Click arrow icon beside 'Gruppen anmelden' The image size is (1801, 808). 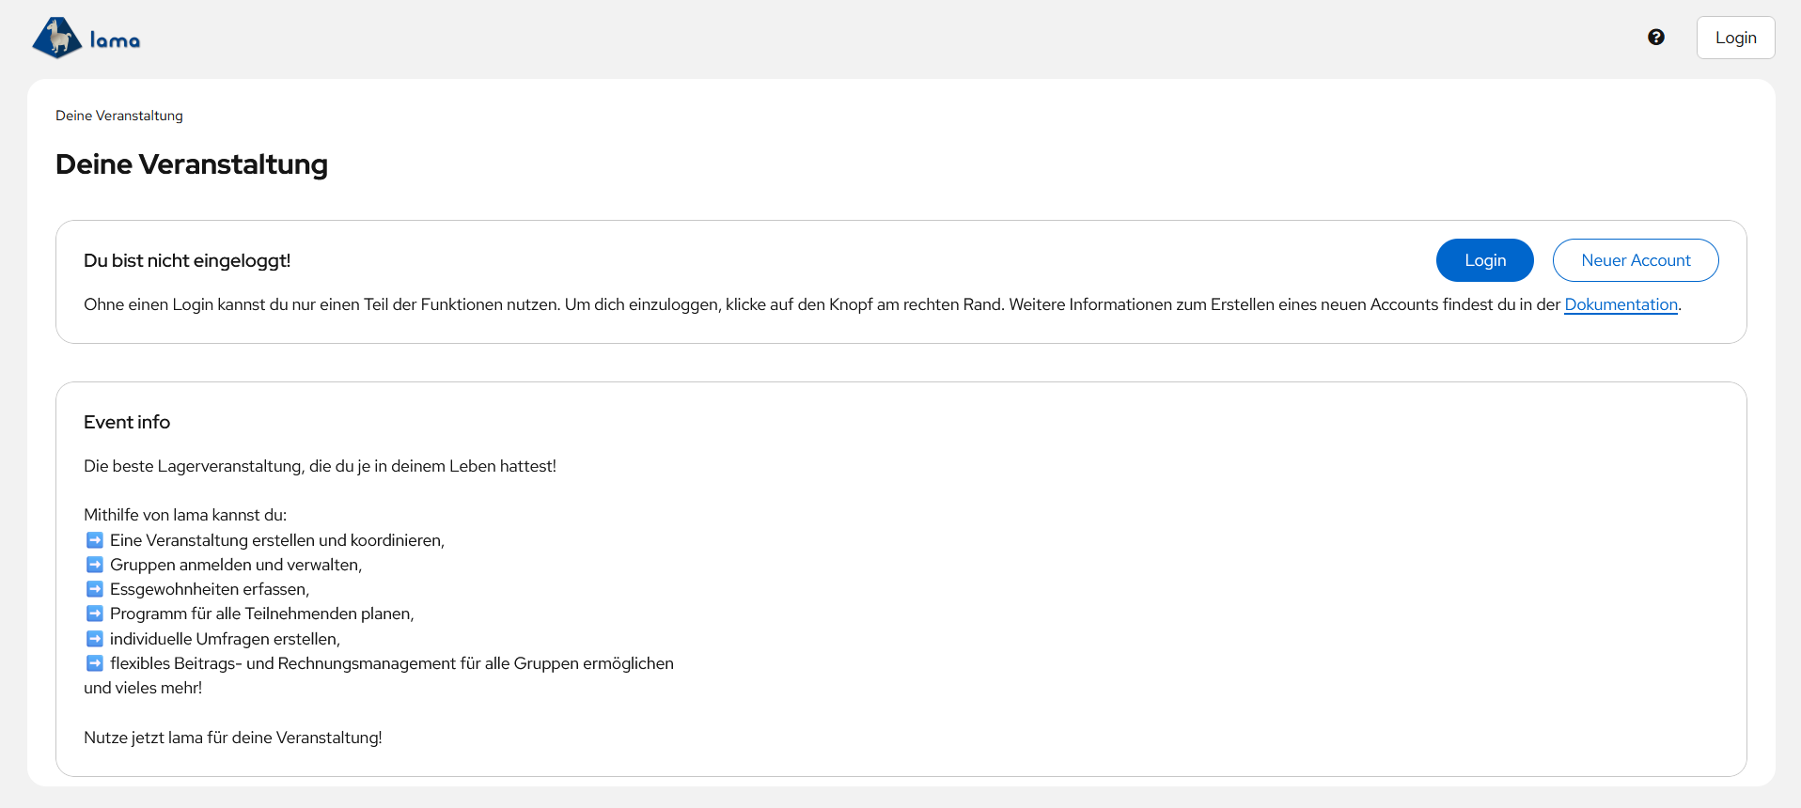[x=95, y=565]
